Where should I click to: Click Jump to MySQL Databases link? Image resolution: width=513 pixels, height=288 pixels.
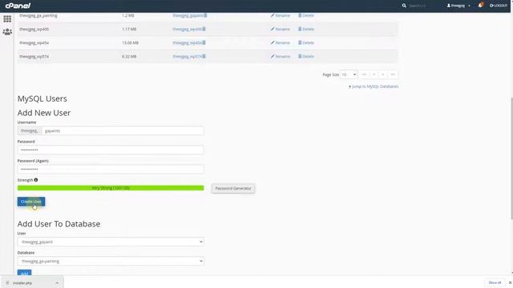coord(374,86)
